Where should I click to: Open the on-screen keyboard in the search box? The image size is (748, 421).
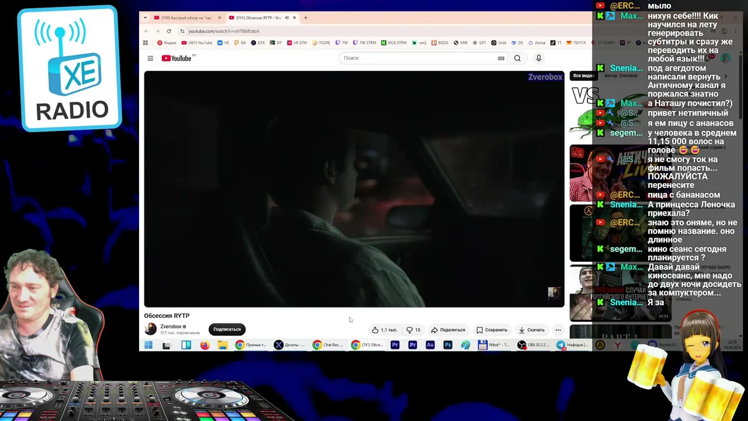tap(501, 58)
